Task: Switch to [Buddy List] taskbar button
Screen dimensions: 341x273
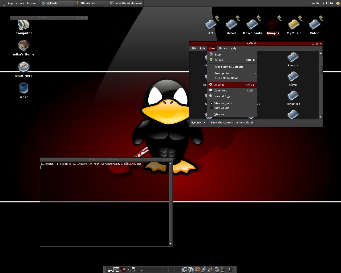Action: pyautogui.click(x=92, y=3)
